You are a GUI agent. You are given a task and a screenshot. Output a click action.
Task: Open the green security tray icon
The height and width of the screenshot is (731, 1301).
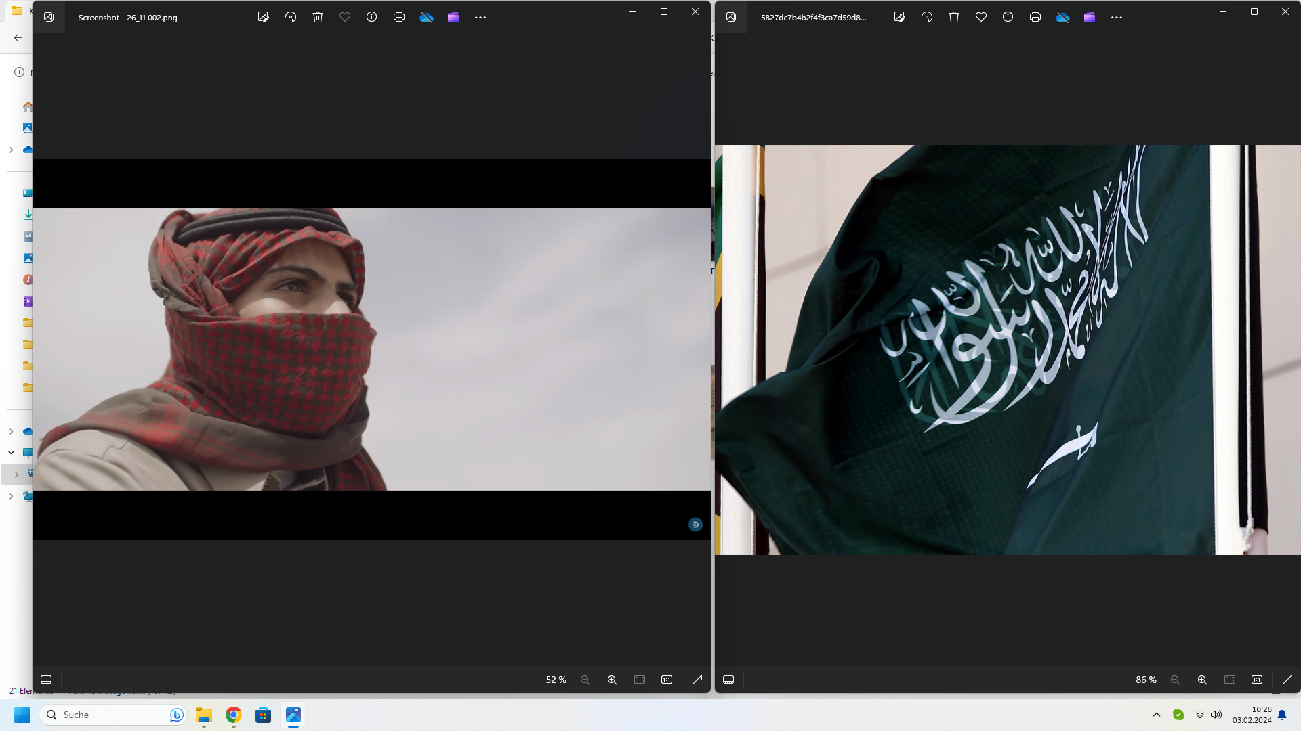tap(1178, 715)
